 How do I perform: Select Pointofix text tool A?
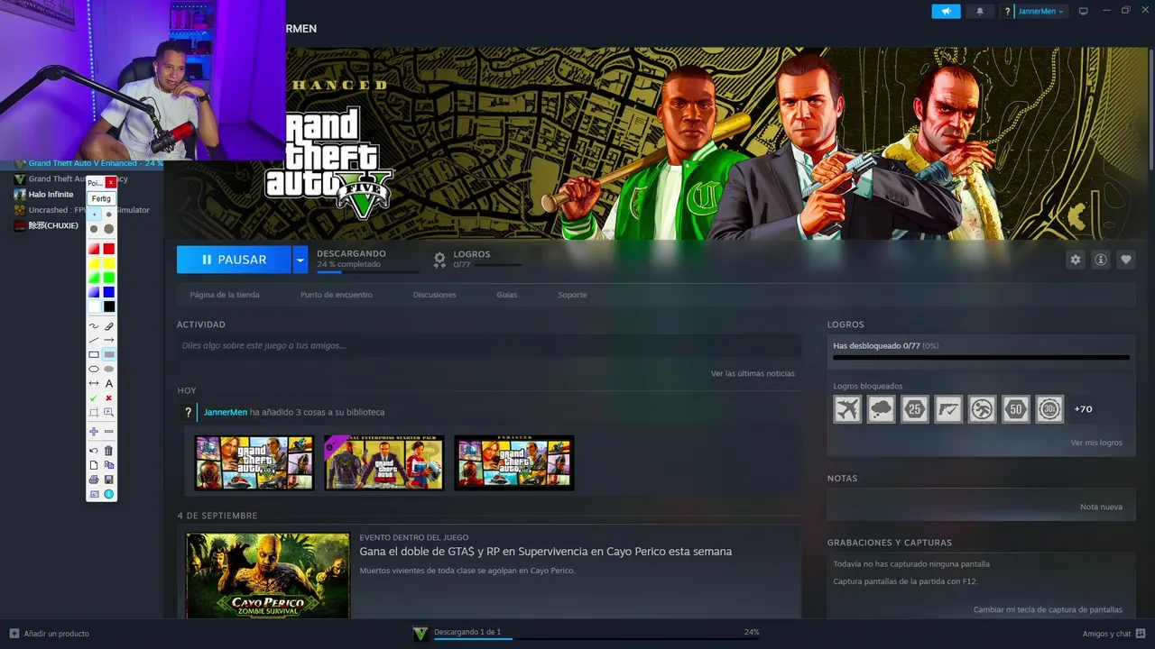click(109, 383)
